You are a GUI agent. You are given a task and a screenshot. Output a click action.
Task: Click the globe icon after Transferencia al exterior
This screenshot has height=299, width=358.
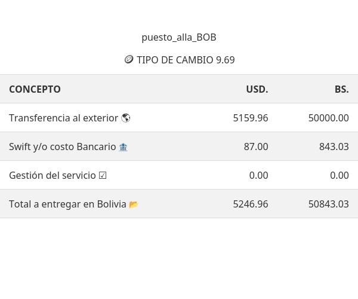tap(126, 118)
